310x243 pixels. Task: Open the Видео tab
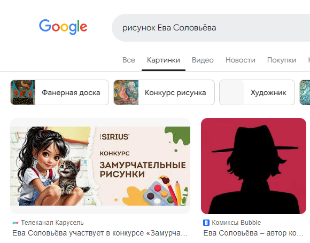click(x=203, y=60)
